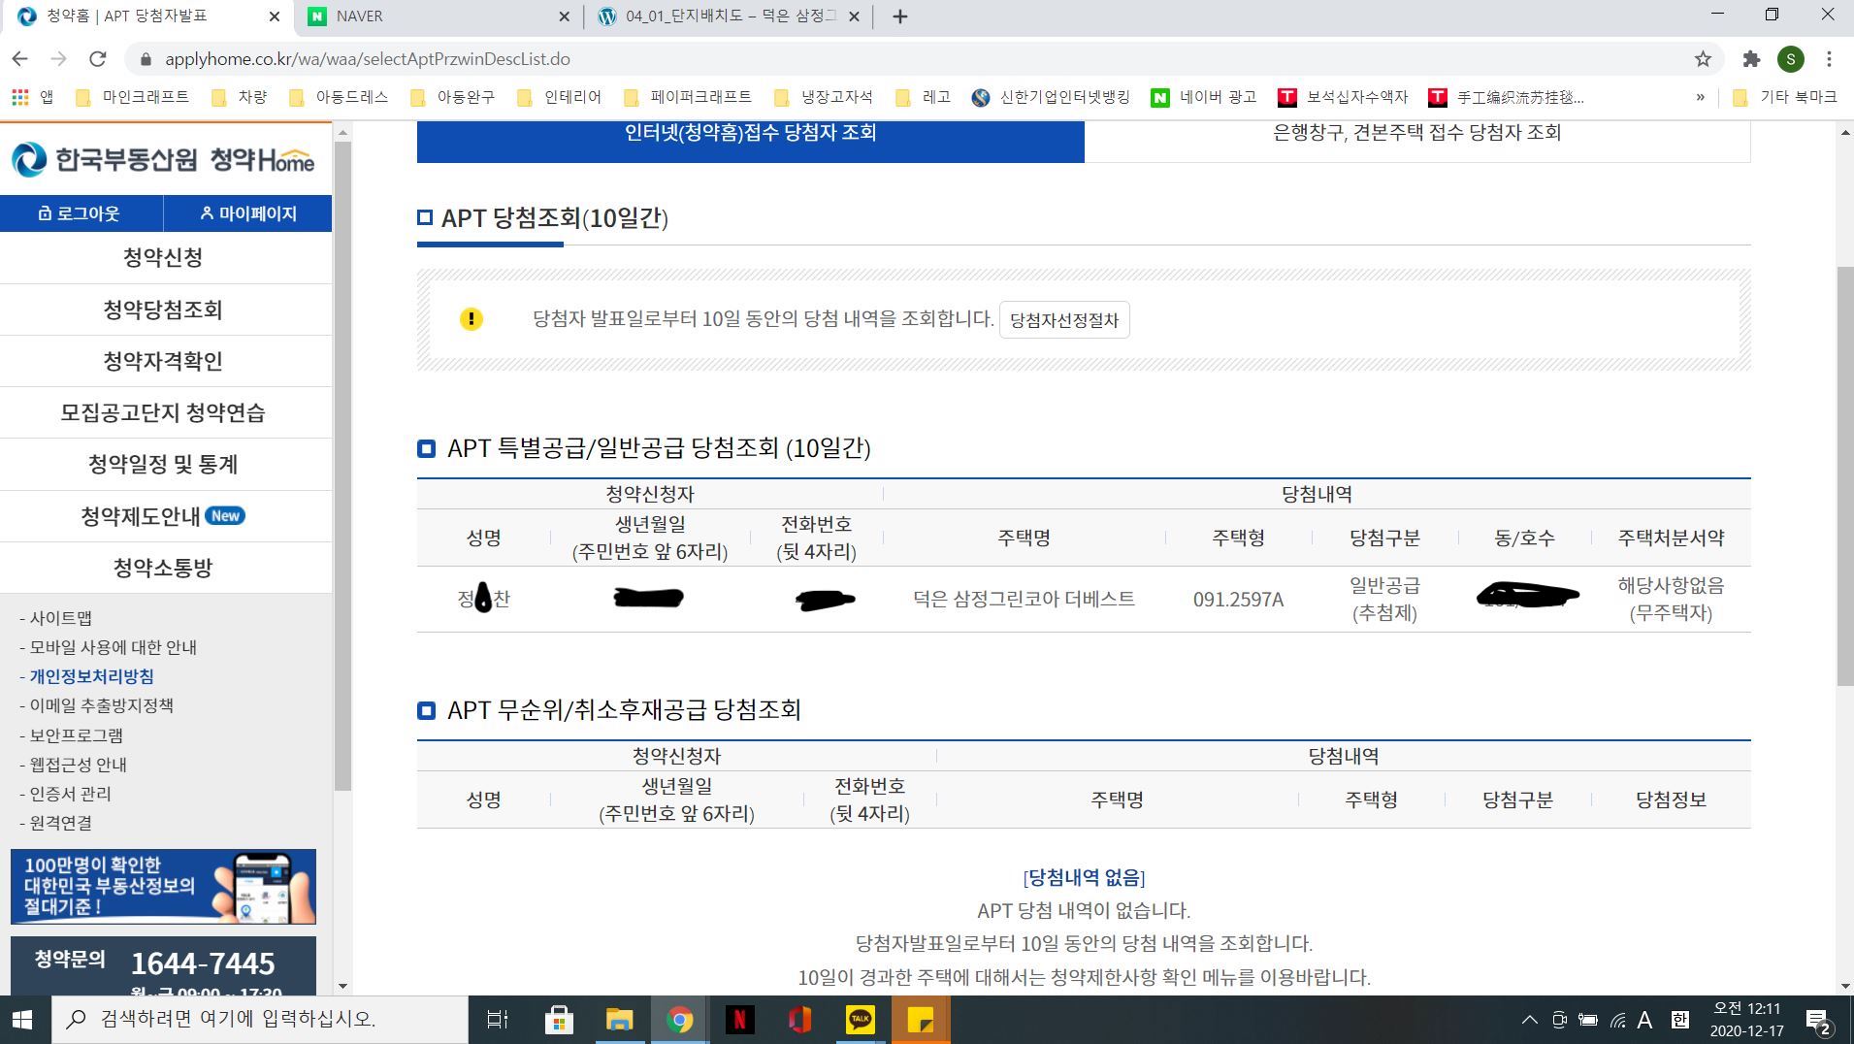Open the 페이퍼크래프트 bookmark folder

[687, 97]
